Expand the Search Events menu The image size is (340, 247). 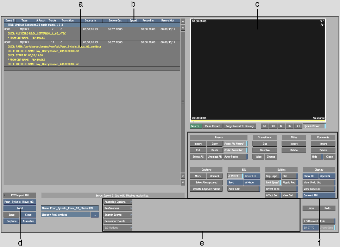[x=118, y=215]
